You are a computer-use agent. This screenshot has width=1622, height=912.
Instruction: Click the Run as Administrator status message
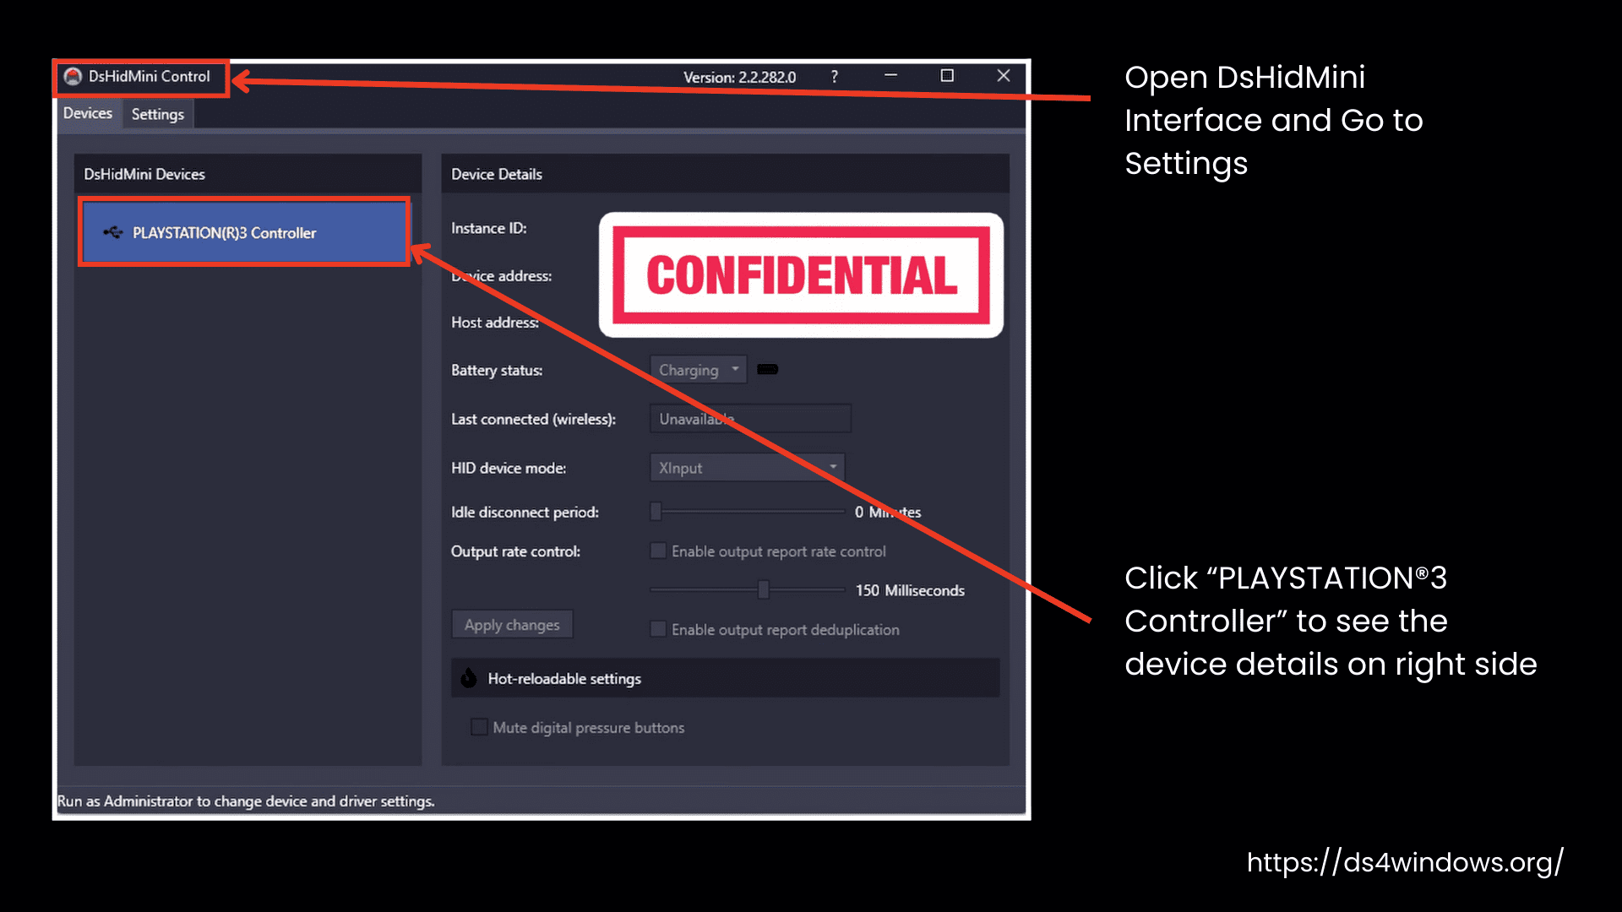(246, 801)
